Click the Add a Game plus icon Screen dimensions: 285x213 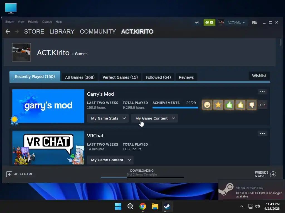point(9,174)
